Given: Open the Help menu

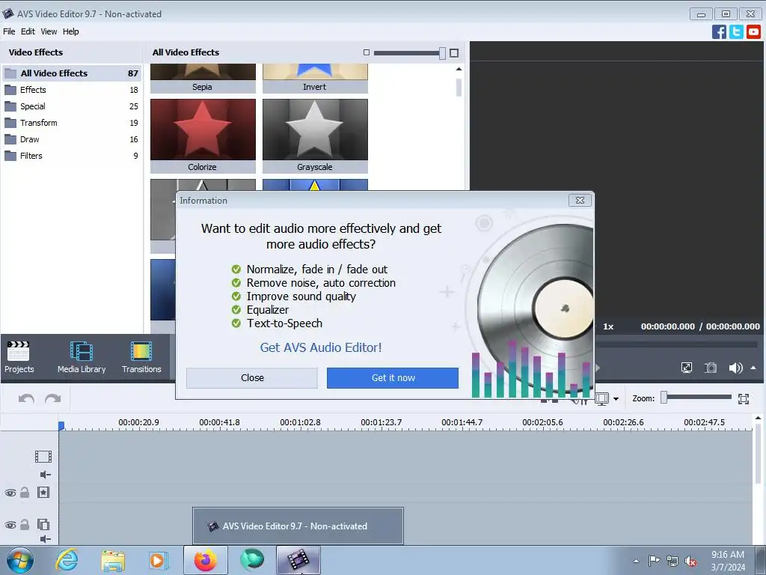Looking at the screenshot, I should [x=70, y=31].
